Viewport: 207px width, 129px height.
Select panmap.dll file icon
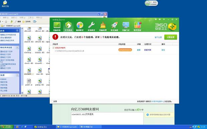(40, 82)
